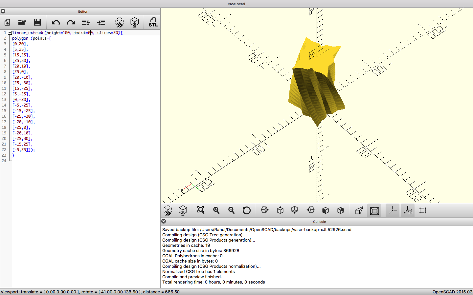Click "polygon (points=[" on line 2
This screenshot has height=295, width=473.
pos(32,38)
